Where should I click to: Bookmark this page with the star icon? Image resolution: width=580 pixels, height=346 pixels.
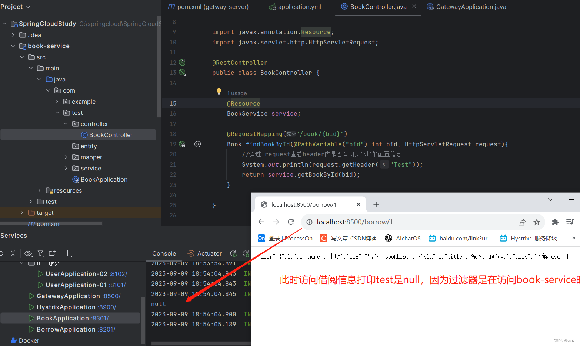click(x=537, y=222)
